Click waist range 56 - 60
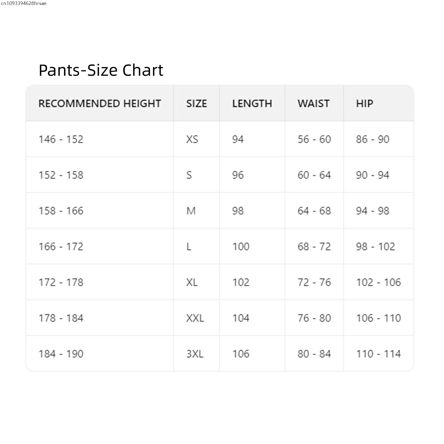This screenshot has height=444, width=444. [x=314, y=139]
